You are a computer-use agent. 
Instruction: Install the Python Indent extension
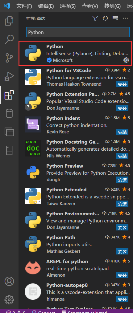[122, 132]
